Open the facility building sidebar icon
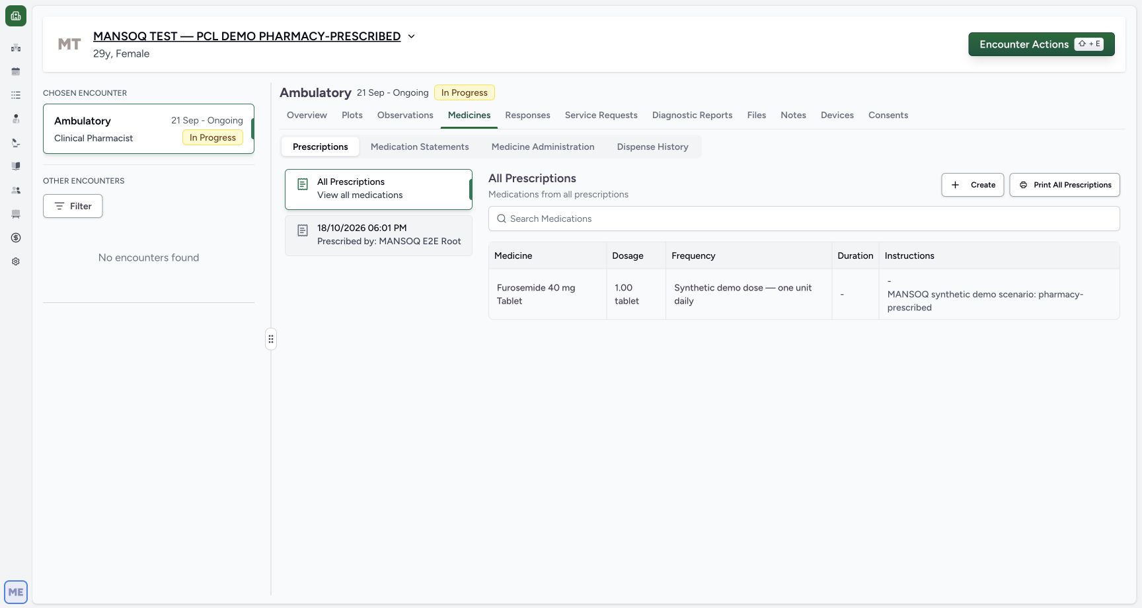This screenshot has height=608, width=1142. 16,48
